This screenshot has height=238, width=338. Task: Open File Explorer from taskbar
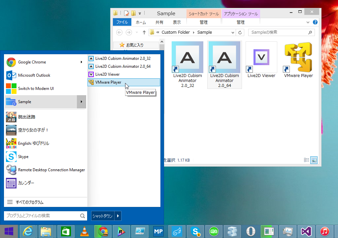click(x=46, y=231)
